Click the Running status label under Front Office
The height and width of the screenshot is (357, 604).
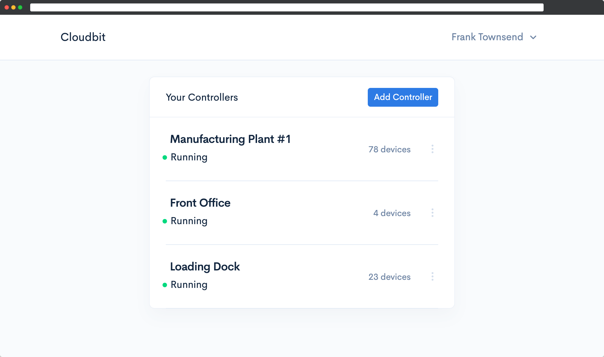(x=189, y=221)
